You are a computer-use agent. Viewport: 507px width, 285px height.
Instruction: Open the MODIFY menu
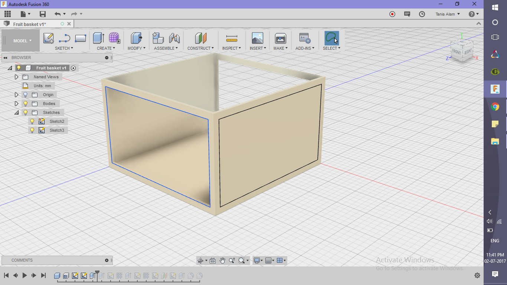tap(137, 48)
